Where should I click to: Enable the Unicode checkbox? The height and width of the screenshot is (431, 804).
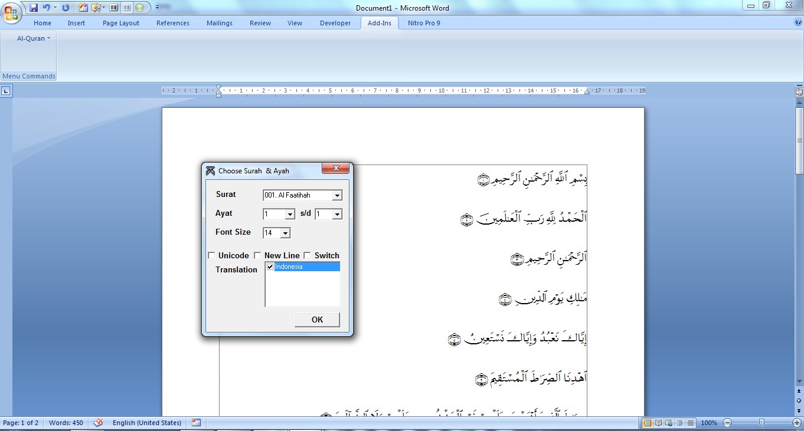(211, 255)
